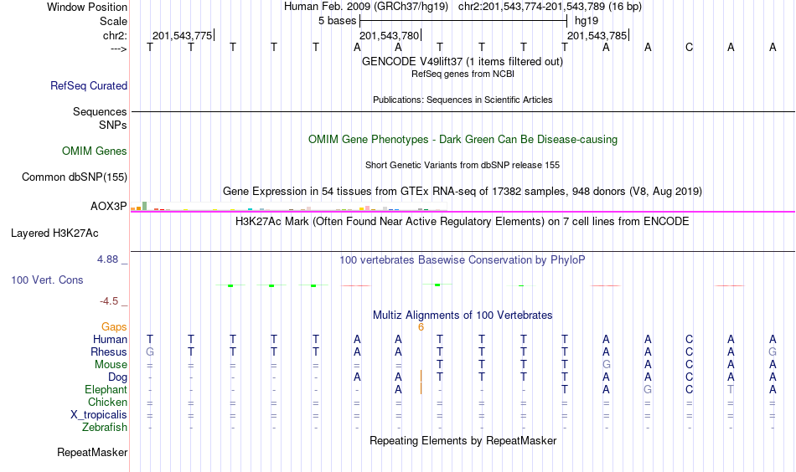Select the X_tropicalis species row label
Screen dimensions: 796x472
[99, 415]
